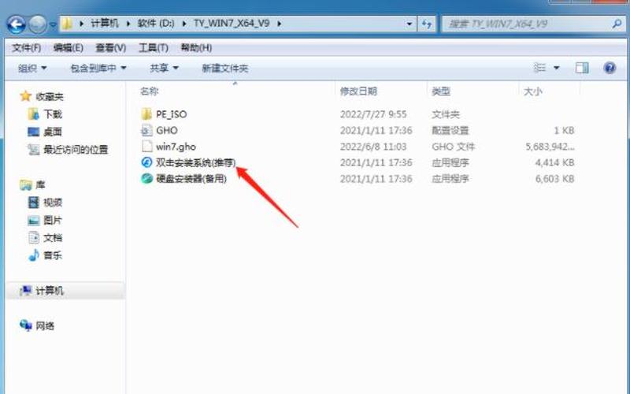Click the 收藏夹 star icon
This screenshot has width=630, height=394.
coord(26,96)
